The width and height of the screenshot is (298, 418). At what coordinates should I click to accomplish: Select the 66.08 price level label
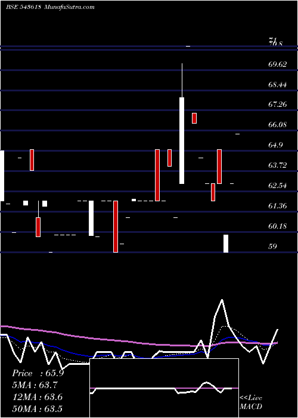coord(278,125)
